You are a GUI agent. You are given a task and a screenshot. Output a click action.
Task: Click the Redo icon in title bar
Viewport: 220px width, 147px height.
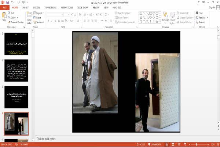click(x=19, y=2)
